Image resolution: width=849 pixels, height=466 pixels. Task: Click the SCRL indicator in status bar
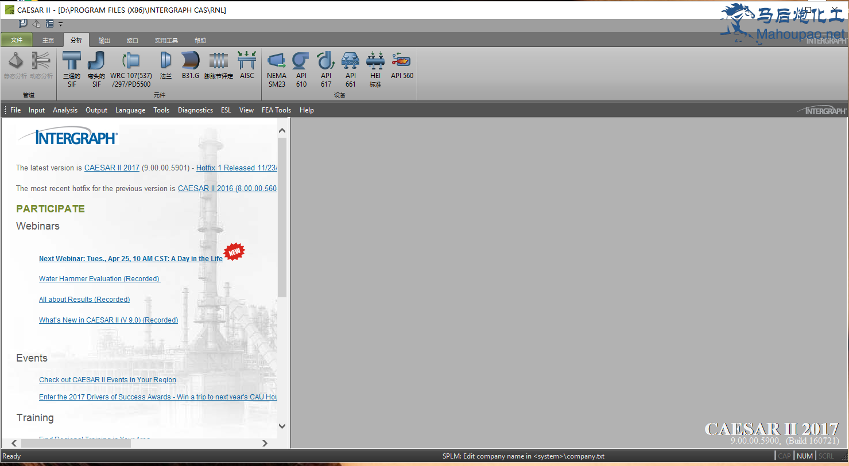click(x=826, y=456)
